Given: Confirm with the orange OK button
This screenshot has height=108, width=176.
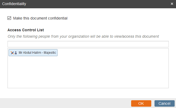Looking at the screenshot, I should pos(141,103).
